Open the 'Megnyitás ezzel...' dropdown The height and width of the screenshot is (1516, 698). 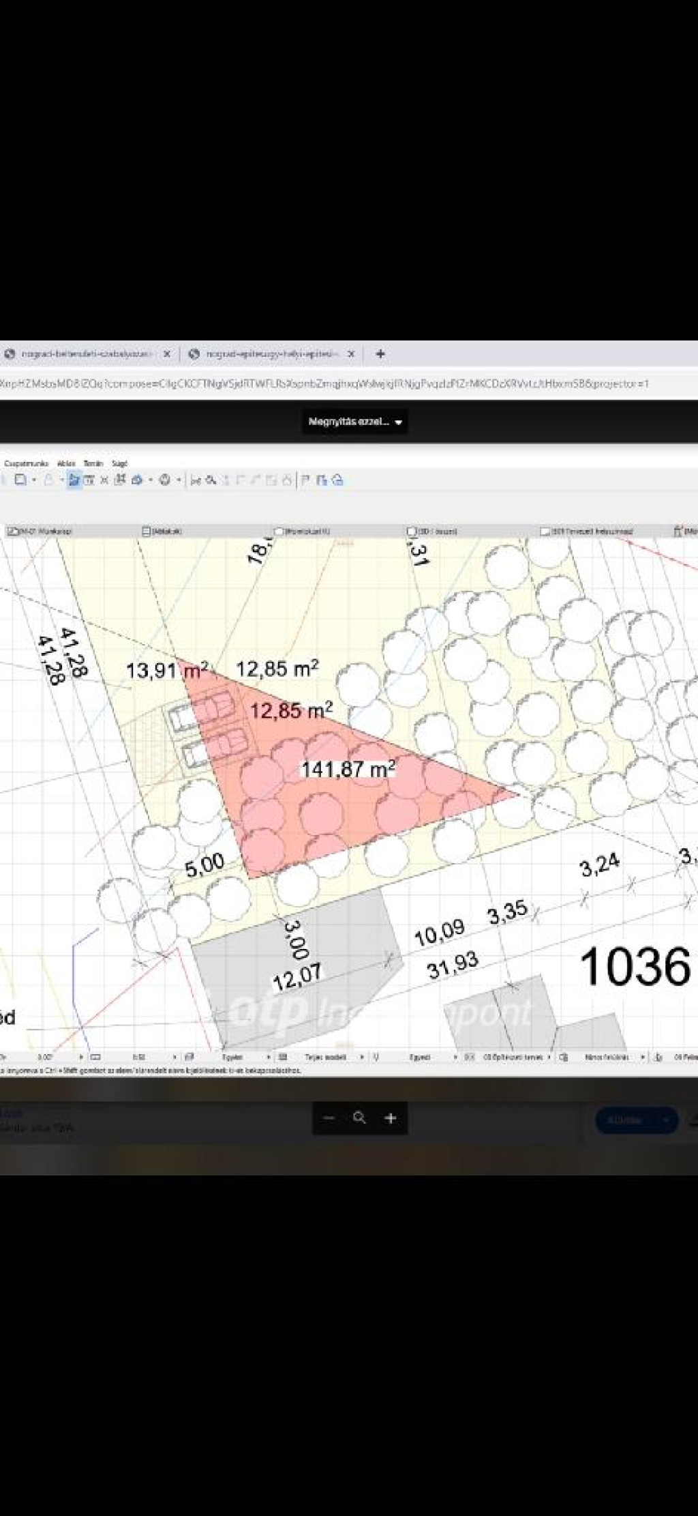coord(354,422)
